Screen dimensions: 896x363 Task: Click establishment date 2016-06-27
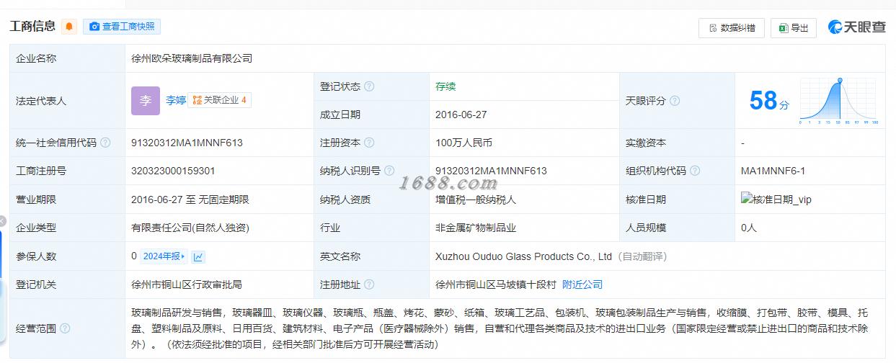[x=461, y=115]
